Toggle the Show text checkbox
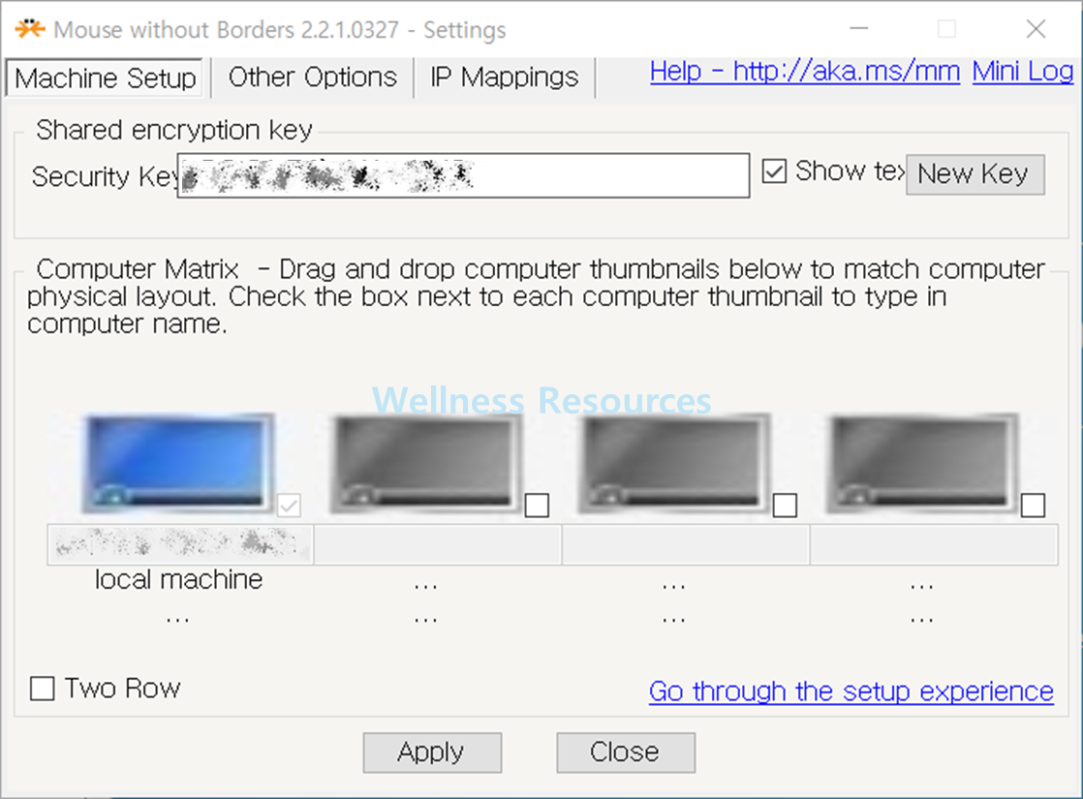This screenshot has width=1083, height=799. pyautogui.click(x=774, y=171)
